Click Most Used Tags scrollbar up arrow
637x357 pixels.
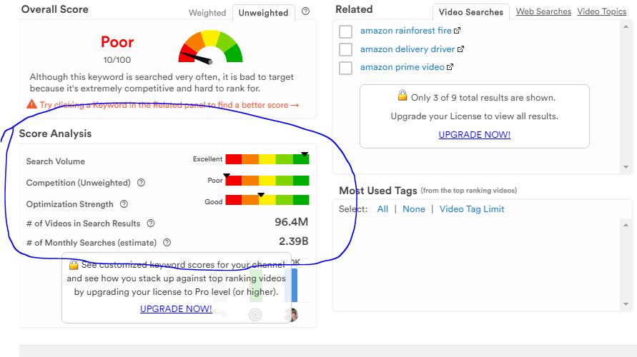pyautogui.click(x=626, y=225)
